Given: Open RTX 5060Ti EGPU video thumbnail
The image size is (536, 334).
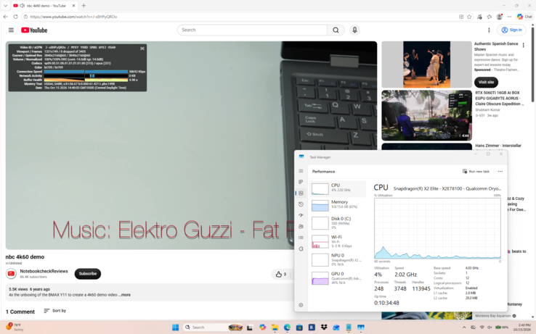Looking at the screenshot, I should (426, 115).
